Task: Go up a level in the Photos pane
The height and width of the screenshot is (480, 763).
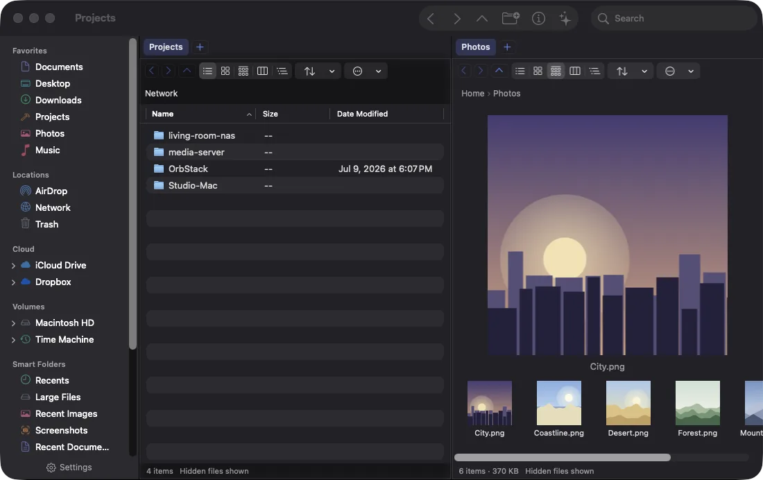Action: (x=499, y=71)
